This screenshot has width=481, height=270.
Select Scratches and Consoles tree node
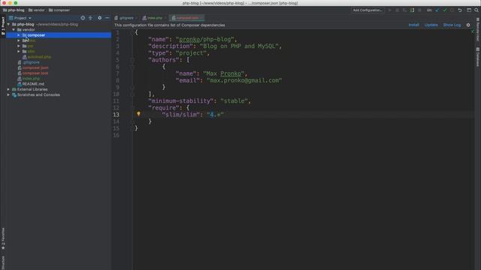(x=38, y=95)
